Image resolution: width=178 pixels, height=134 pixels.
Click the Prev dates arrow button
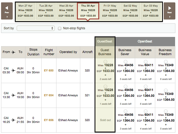(7, 11)
